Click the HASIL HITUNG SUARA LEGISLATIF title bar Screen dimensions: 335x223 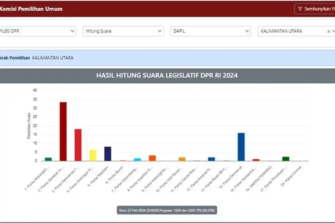tap(167, 75)
